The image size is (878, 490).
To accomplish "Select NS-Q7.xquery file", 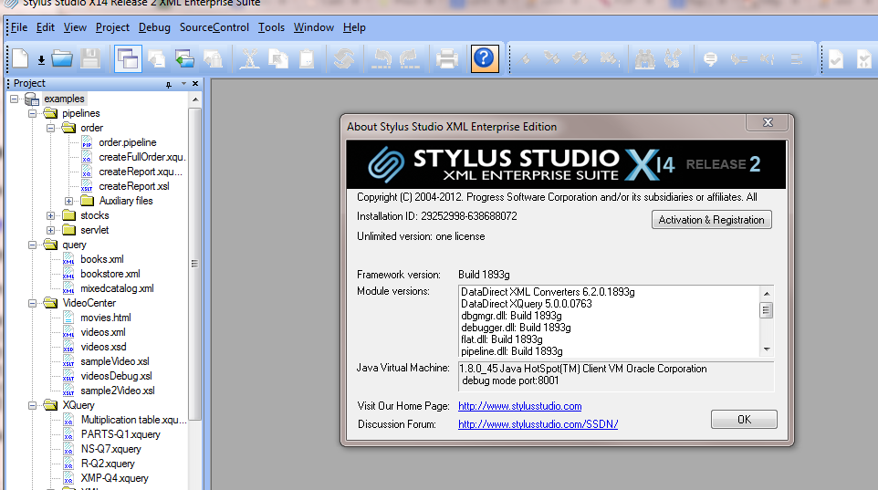I will coord(110,449).
